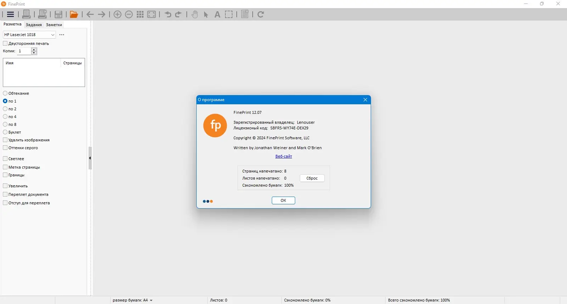Switch to the Заметки tab
The width and height of the screenshot is (567, 304).
pos(54,25)
